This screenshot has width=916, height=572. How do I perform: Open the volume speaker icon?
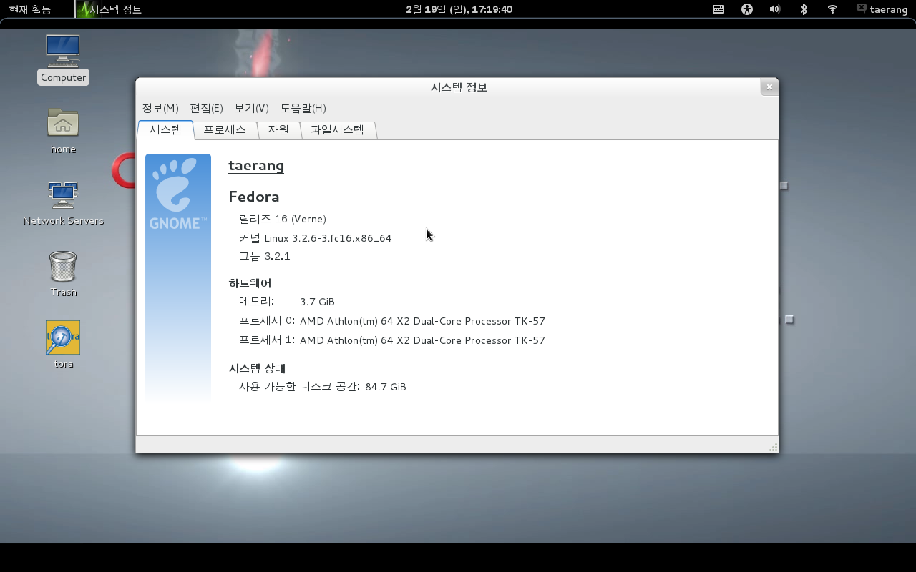774,9
